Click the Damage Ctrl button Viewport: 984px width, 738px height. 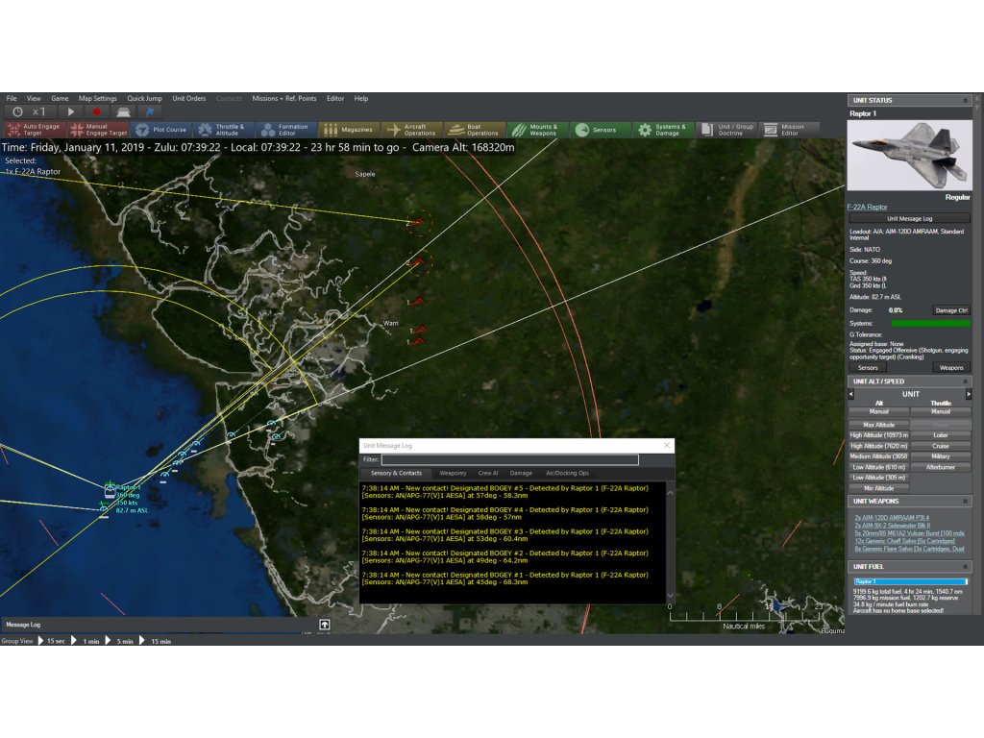point(951,310)
